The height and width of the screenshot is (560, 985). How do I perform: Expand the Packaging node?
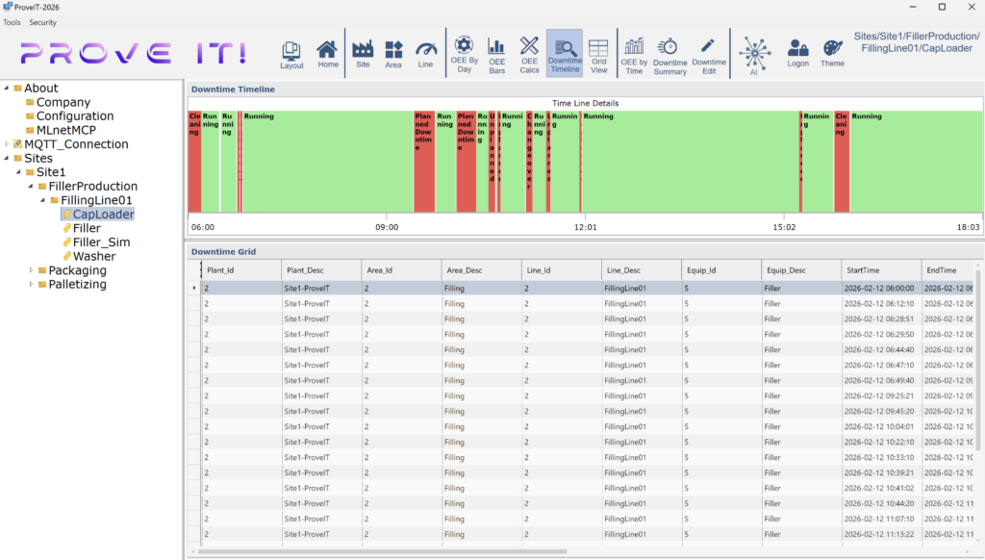coord(30,270)
